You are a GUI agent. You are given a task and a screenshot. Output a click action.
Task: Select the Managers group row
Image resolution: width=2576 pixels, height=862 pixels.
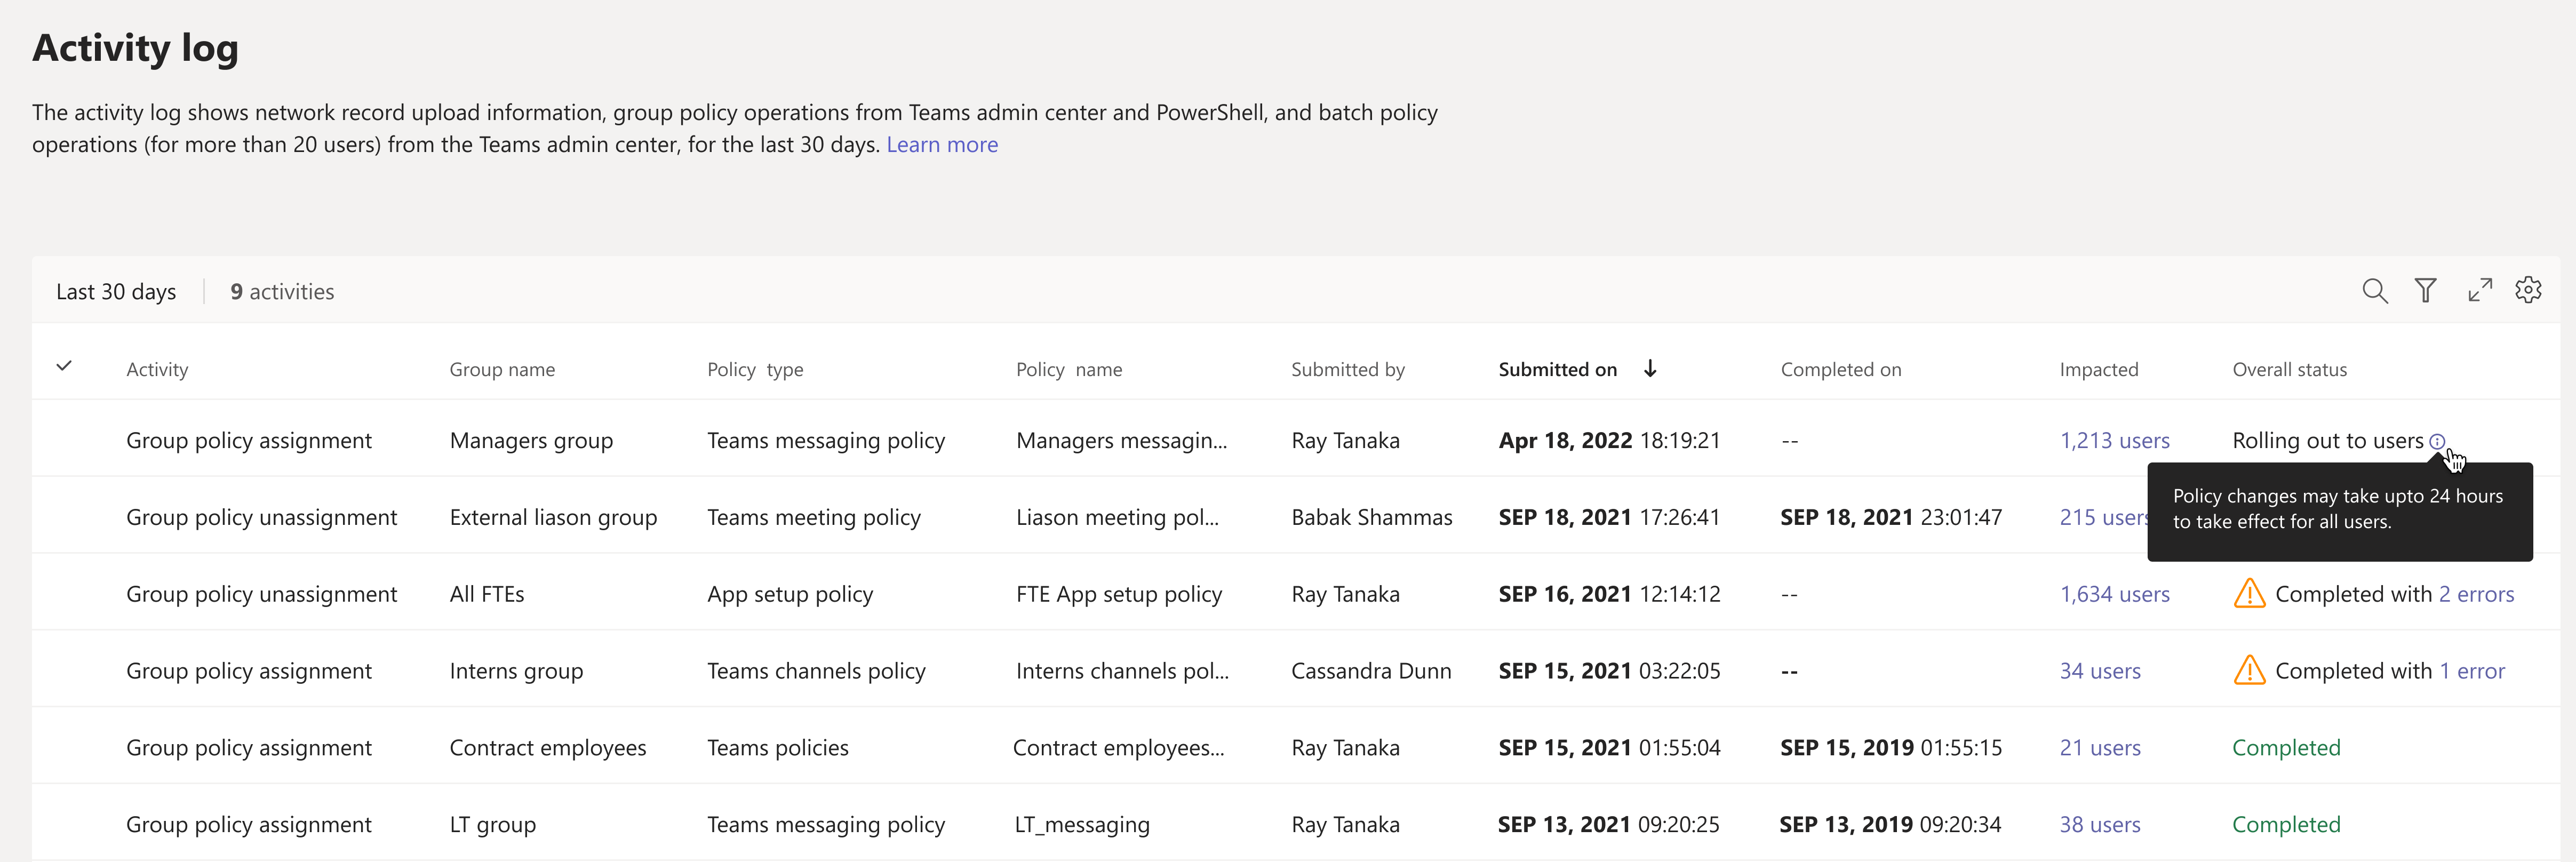tap(530, 441)
